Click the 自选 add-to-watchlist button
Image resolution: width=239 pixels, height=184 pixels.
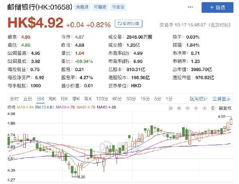(217, 7)
